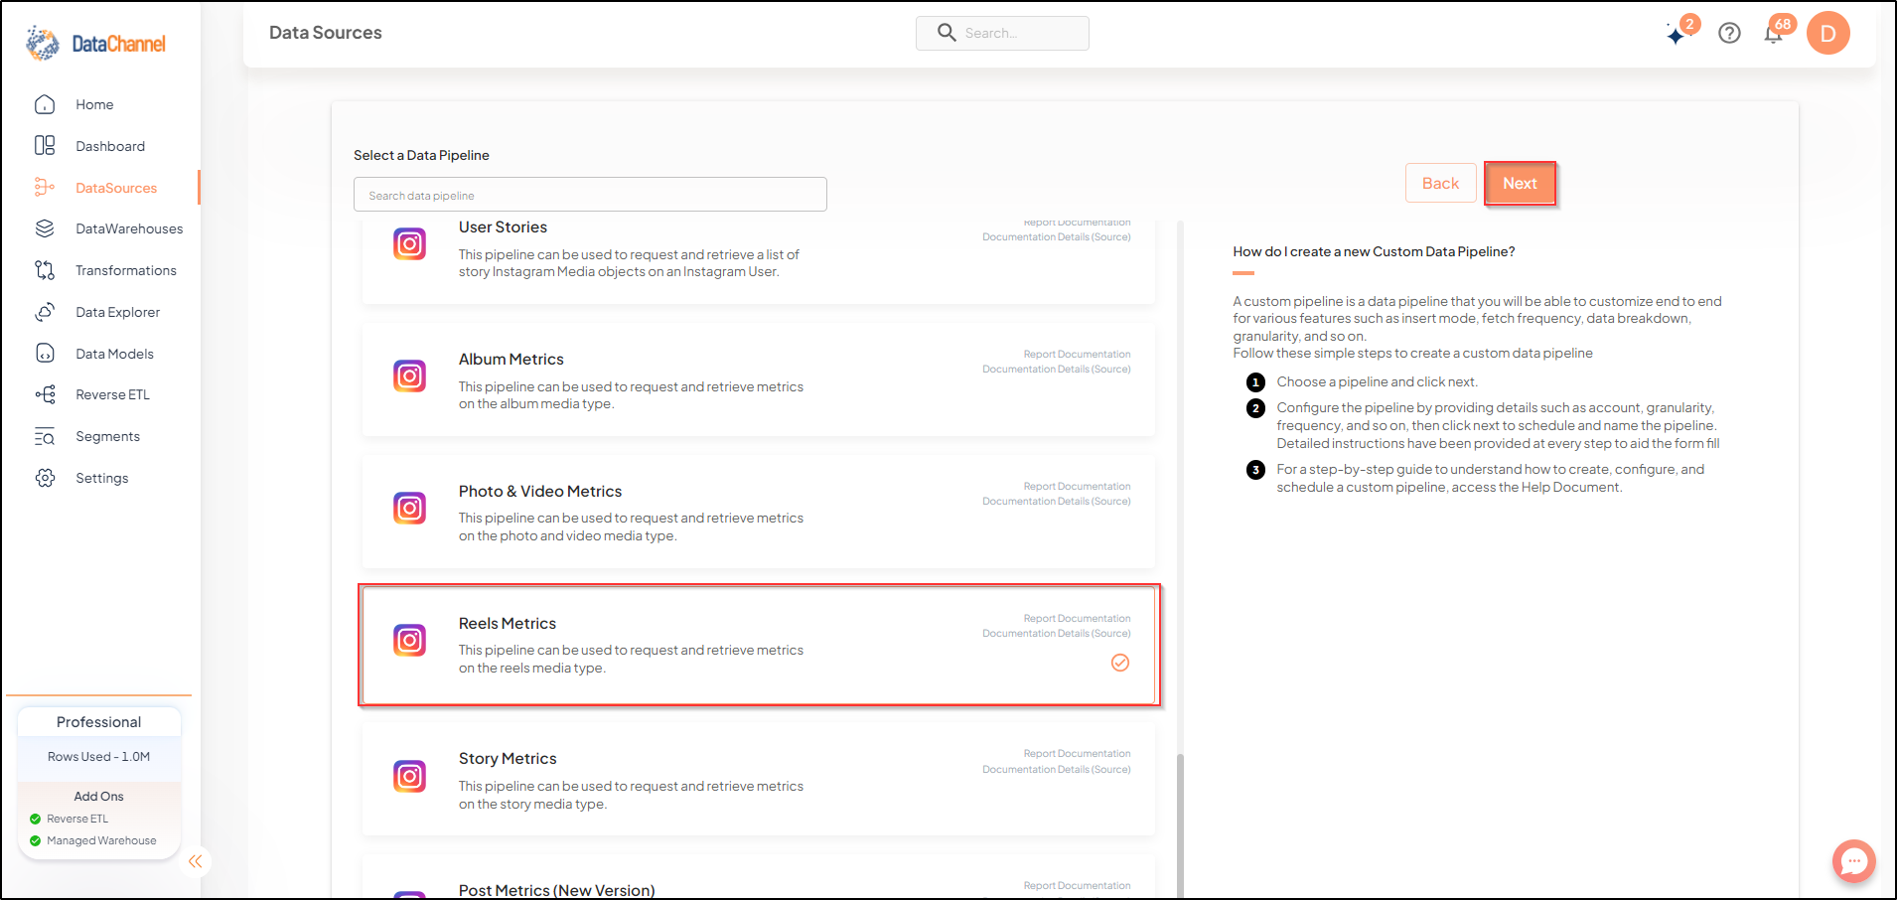This screenshot has height=900, width=1897.
Task: Open Documentation Details (Source) for Photo & Video Metrics
Action: pos(1057,501)
